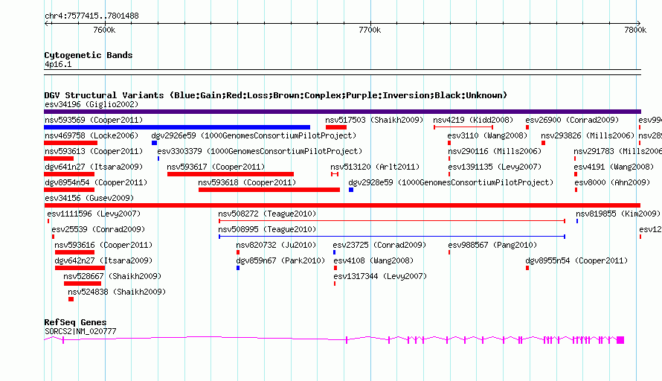This screenshot has width=662, height=381.
Task: Open dgv2926e59 1000GenomesConsortiumPilotProject variant
Action: point(154,143)
